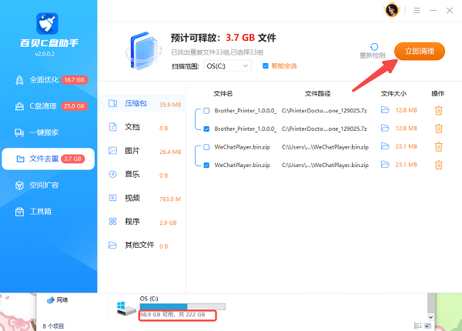462x331 pixels.
Task: Select the 视频 category tab
Action: (142, 198)
